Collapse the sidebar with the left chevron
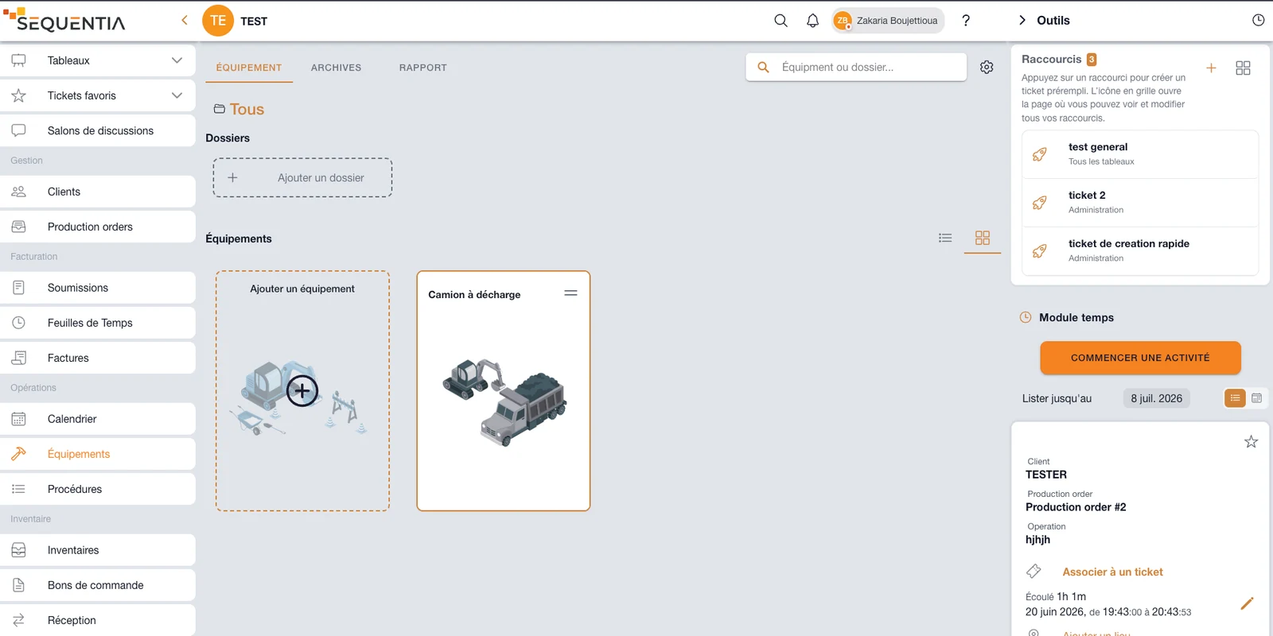1273x636 pixels. coord(185,21)
